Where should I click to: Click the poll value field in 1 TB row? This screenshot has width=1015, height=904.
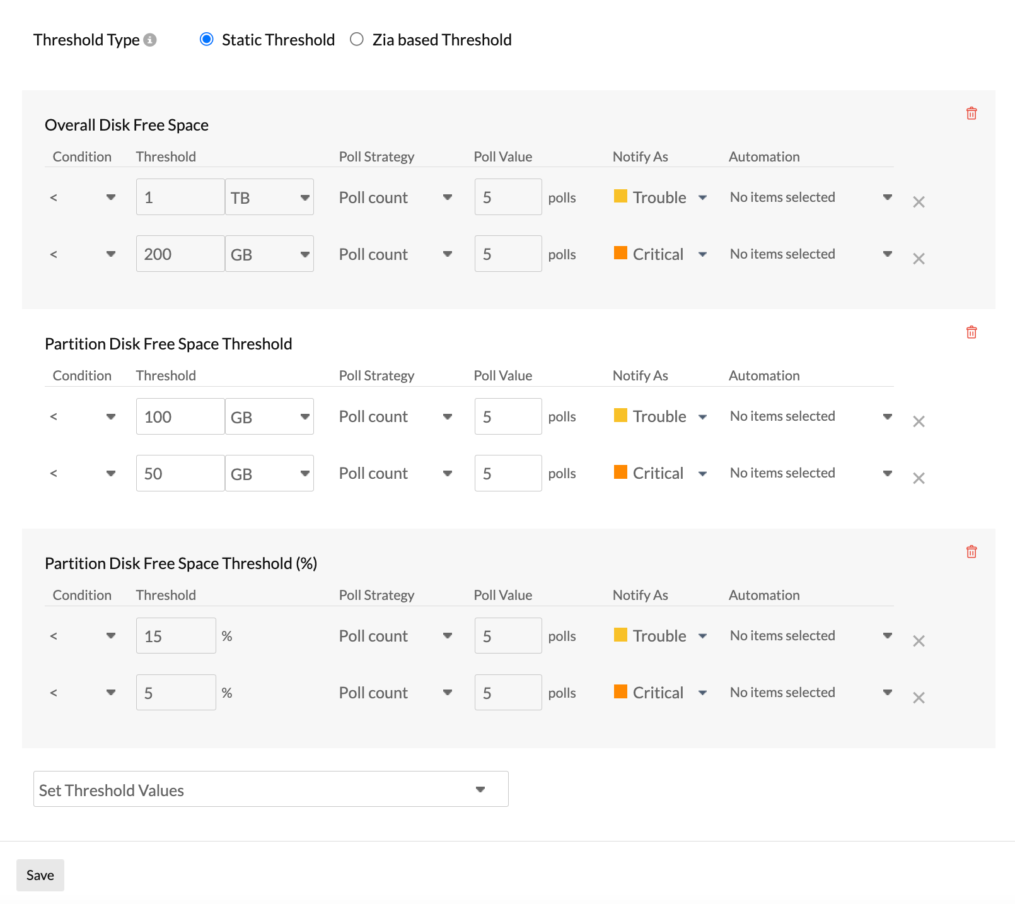coord(507,197)
